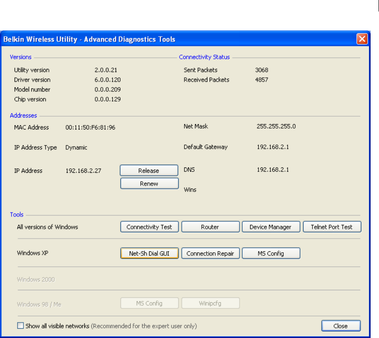Click the IP address value 192.168.2.27
The image size is (379, 338).
point(83,171)
